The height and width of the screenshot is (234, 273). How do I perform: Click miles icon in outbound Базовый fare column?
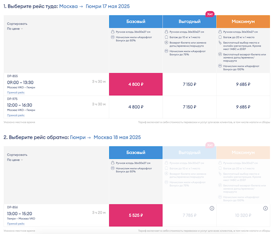112,38
